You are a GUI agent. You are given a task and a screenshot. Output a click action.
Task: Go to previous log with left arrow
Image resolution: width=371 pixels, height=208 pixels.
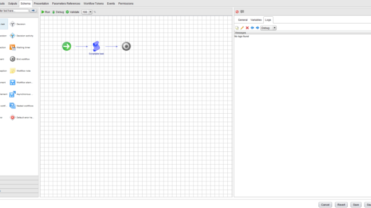[252, 28]
